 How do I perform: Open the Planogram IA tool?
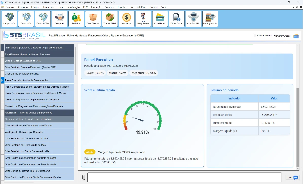[x=210, y=18]
